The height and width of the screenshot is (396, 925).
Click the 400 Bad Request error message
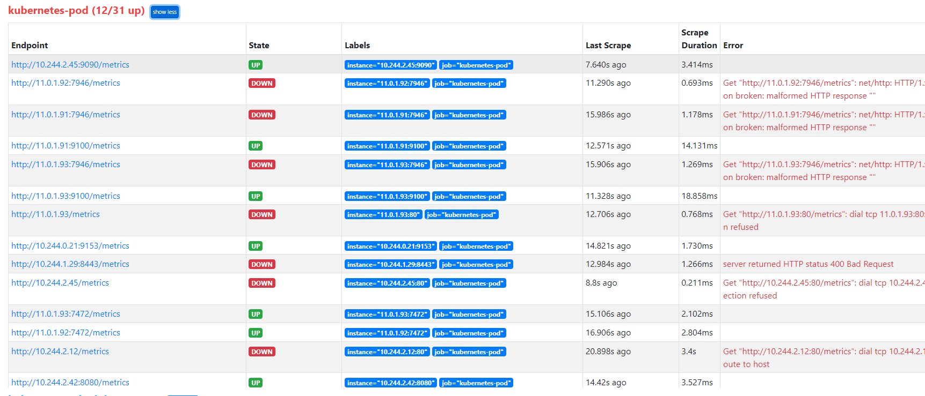point(808,264)
